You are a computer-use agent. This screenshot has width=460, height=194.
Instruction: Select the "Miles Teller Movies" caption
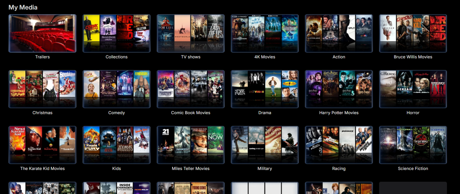point(191,168)
